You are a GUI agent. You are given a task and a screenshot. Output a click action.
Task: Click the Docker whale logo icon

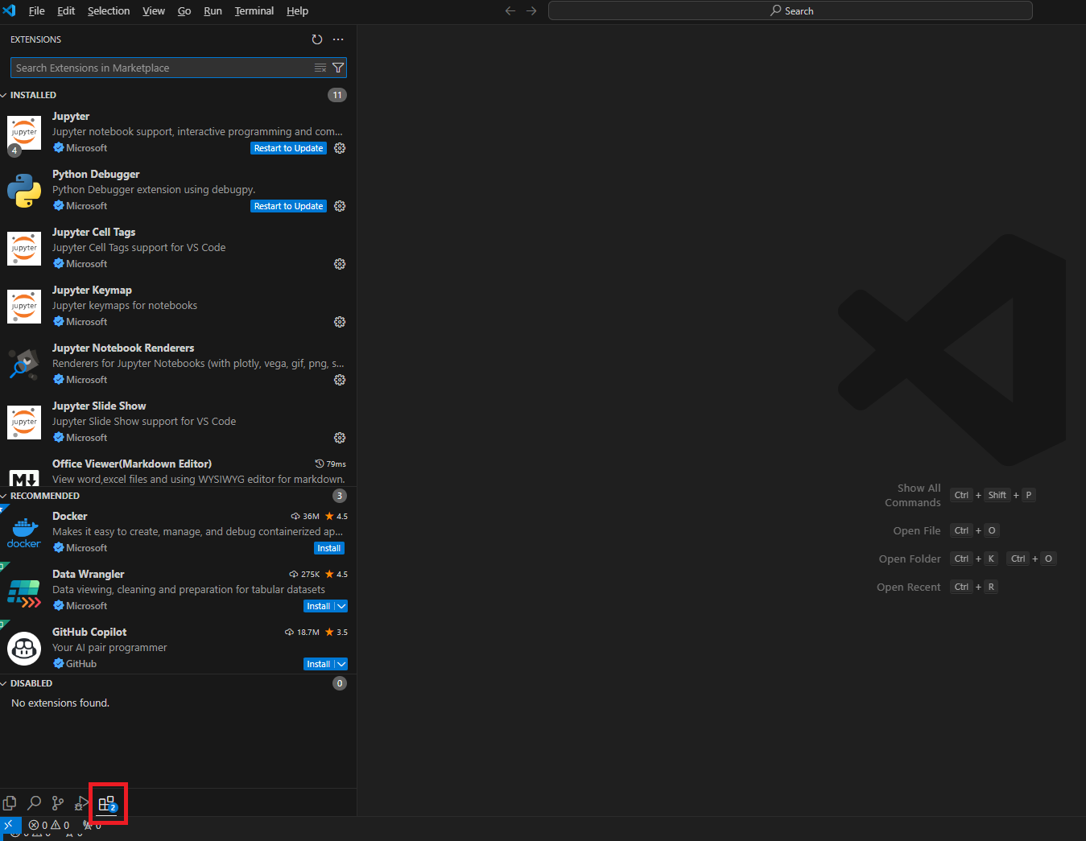pyautogui.click(x=24, y=533)
